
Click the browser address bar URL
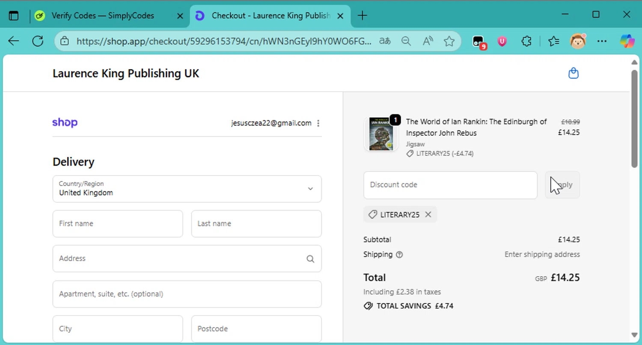tap(224, 41)
